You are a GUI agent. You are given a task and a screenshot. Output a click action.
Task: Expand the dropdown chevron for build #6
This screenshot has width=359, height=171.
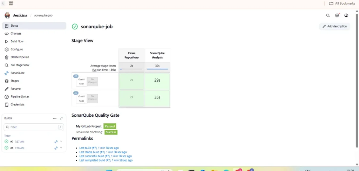[x=61, y=148]
